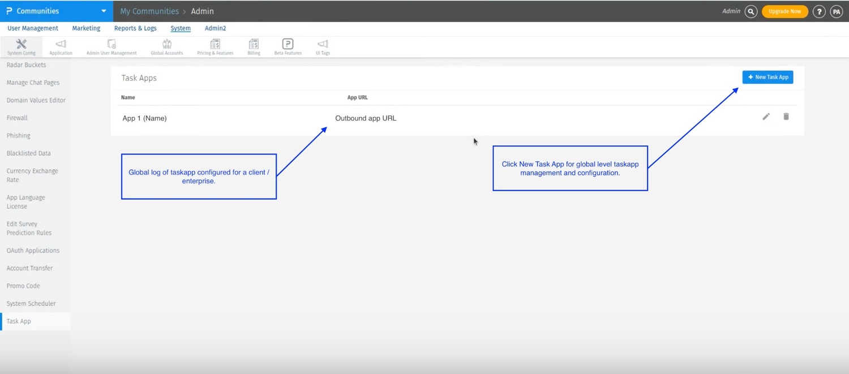Image resolution: width=849 pixels, height=374 pixels.
Task: Expand the Communities dropdown arrow
Action: click(x=104, y=11)
